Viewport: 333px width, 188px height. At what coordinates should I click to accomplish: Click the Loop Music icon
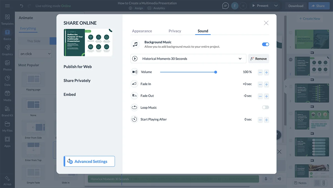point(135,107)
